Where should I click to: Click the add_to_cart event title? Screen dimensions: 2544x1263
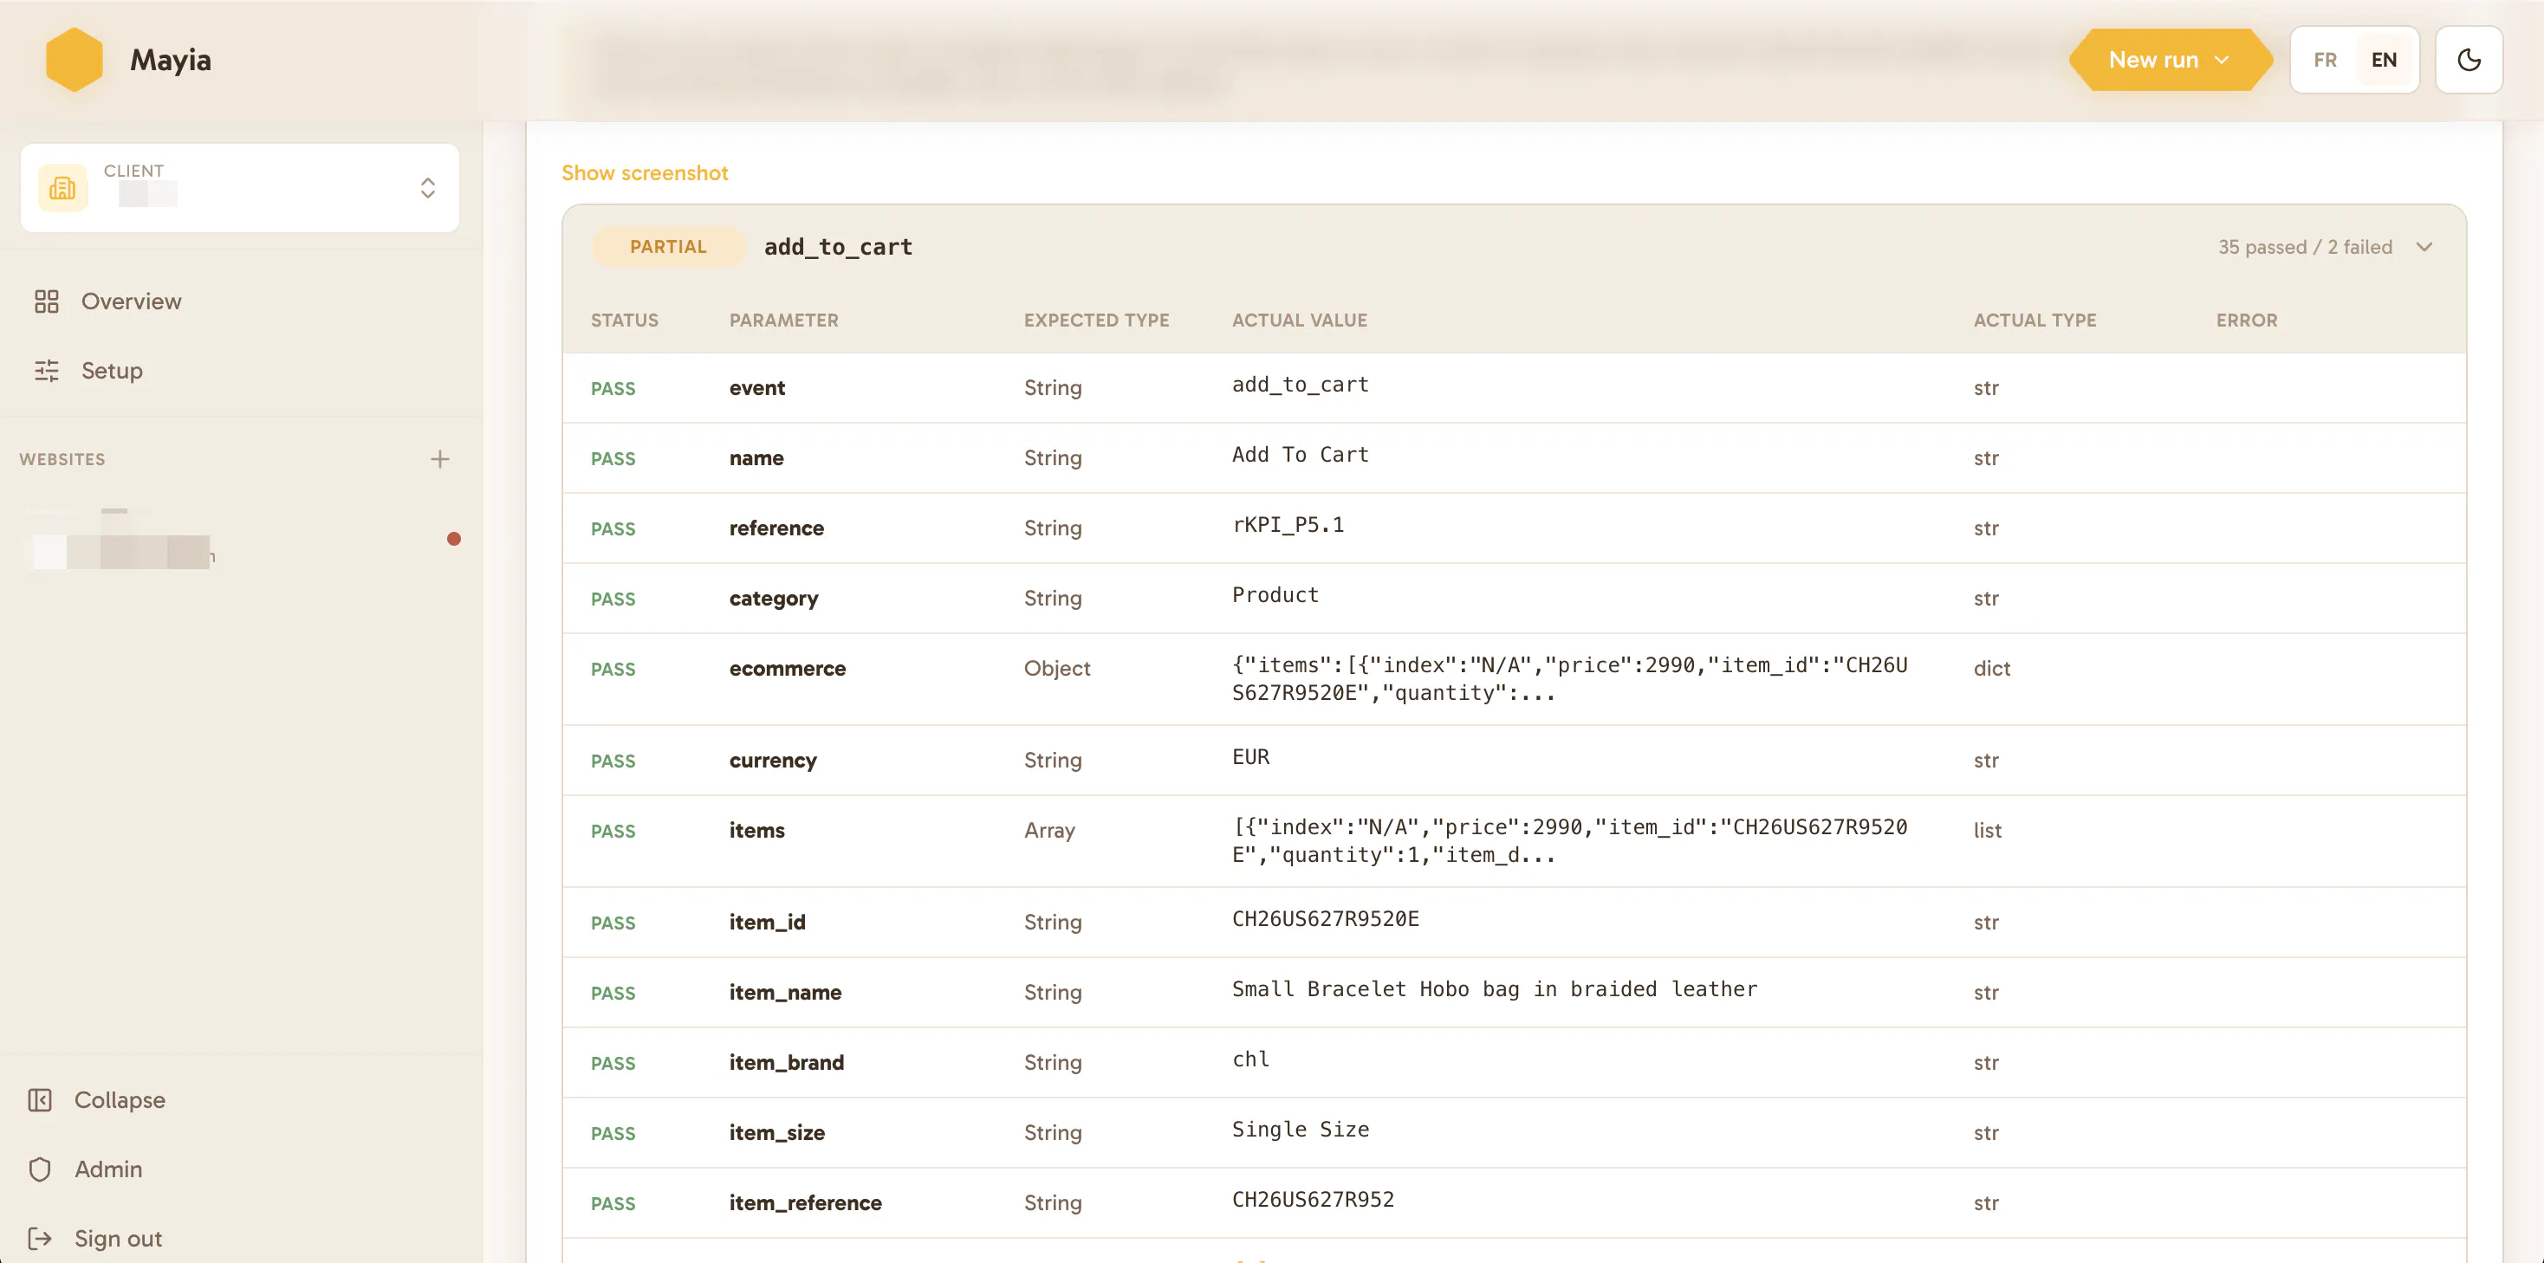point(838,247)
